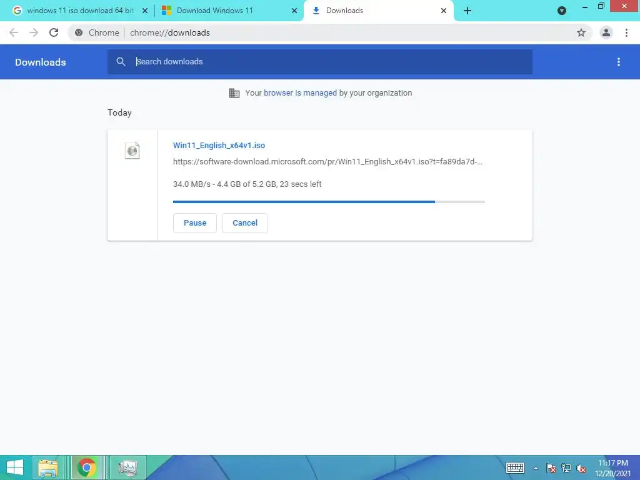Show hidden tray icons arrow
The width and height of the screenshot is (640, 480).
point(536,468)
